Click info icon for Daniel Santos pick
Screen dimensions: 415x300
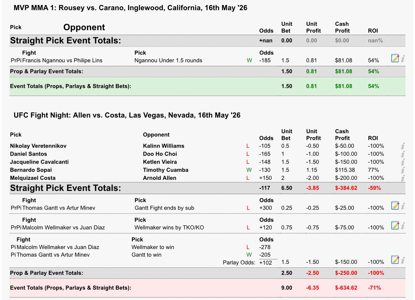[x=403, y=154]
